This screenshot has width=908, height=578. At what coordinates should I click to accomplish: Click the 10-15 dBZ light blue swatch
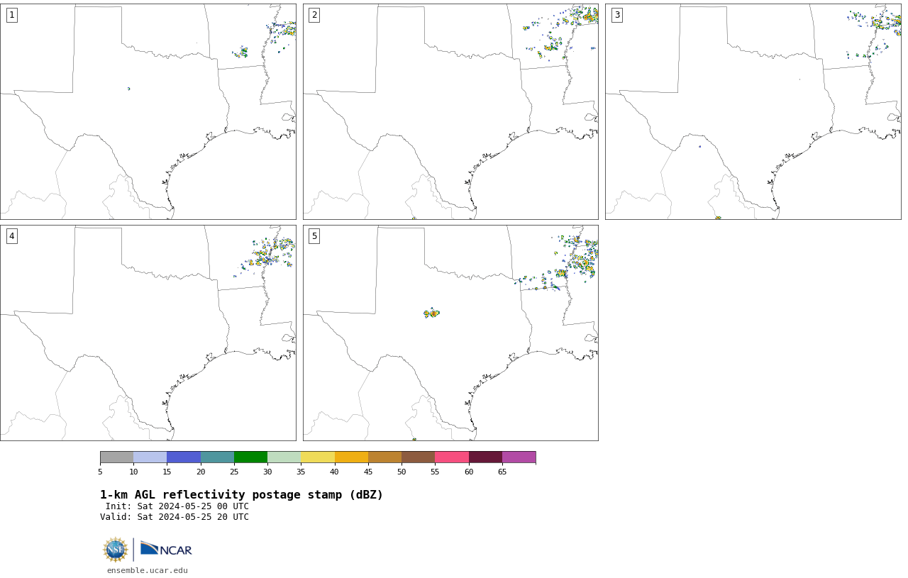click(150, 457)
